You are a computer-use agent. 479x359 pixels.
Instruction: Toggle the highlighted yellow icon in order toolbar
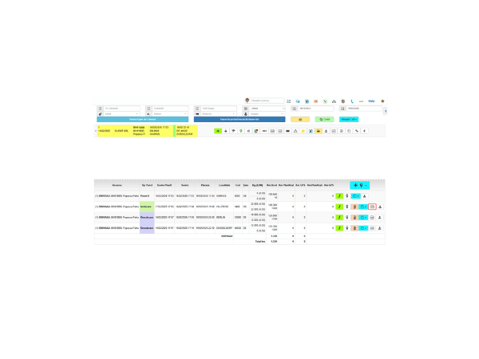pos(320,131)
